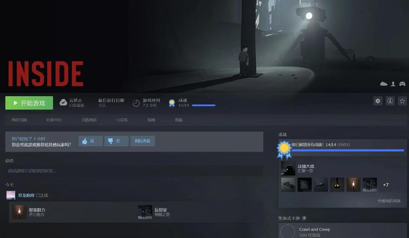
Task: Click the small achievement progress bar under 成就
Action: pyautogui.click(x=204, y=105)
